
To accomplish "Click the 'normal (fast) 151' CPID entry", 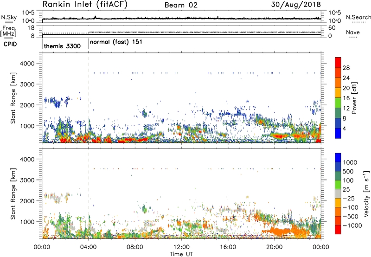I will 116,42.
